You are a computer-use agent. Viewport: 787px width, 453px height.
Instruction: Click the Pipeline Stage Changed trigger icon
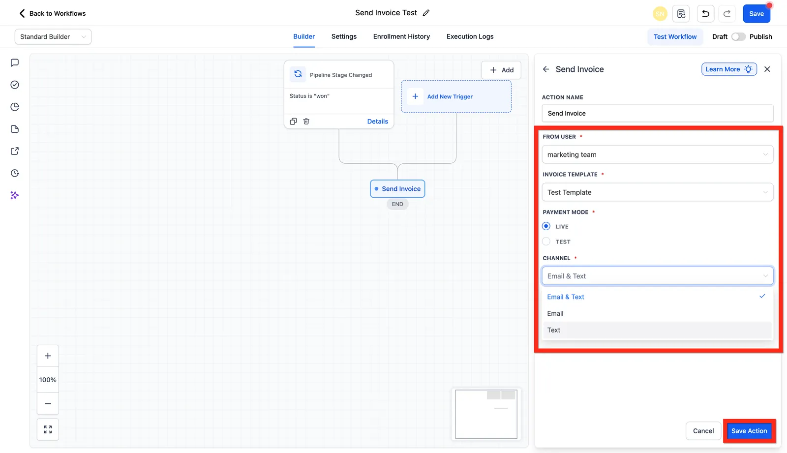click(x=298, y=74)
